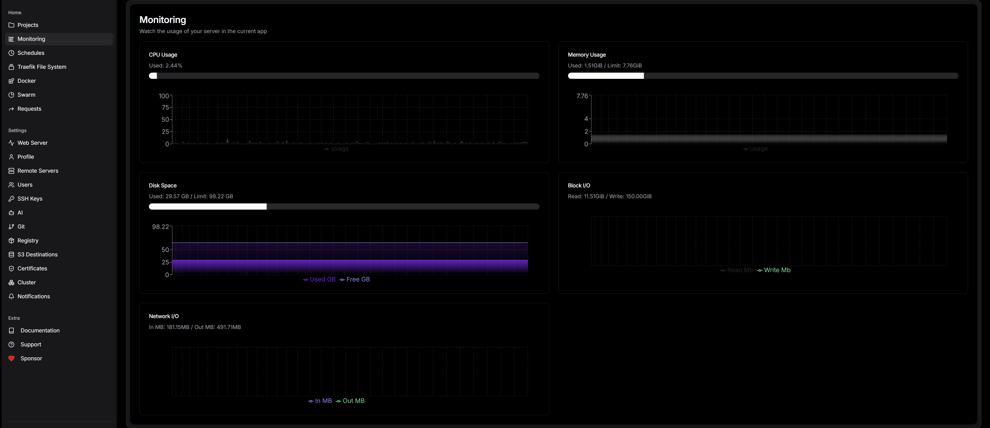
Task: Click the Swarm icon in sidebar
Action: pos(12,95)
